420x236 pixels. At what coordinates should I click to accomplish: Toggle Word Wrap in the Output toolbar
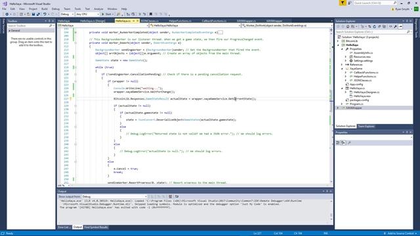(177, 197)
